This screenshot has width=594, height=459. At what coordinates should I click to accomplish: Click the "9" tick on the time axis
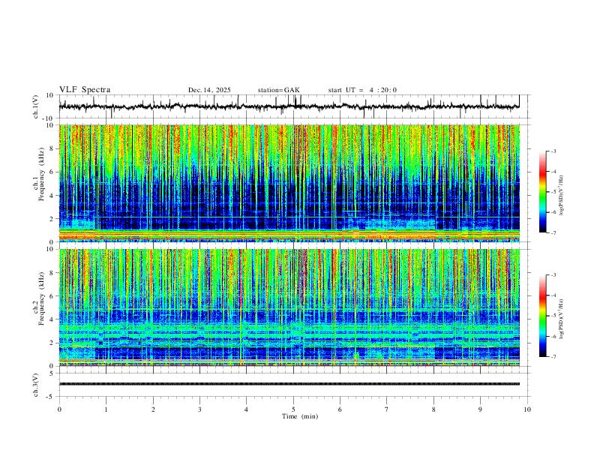point(480,409)
